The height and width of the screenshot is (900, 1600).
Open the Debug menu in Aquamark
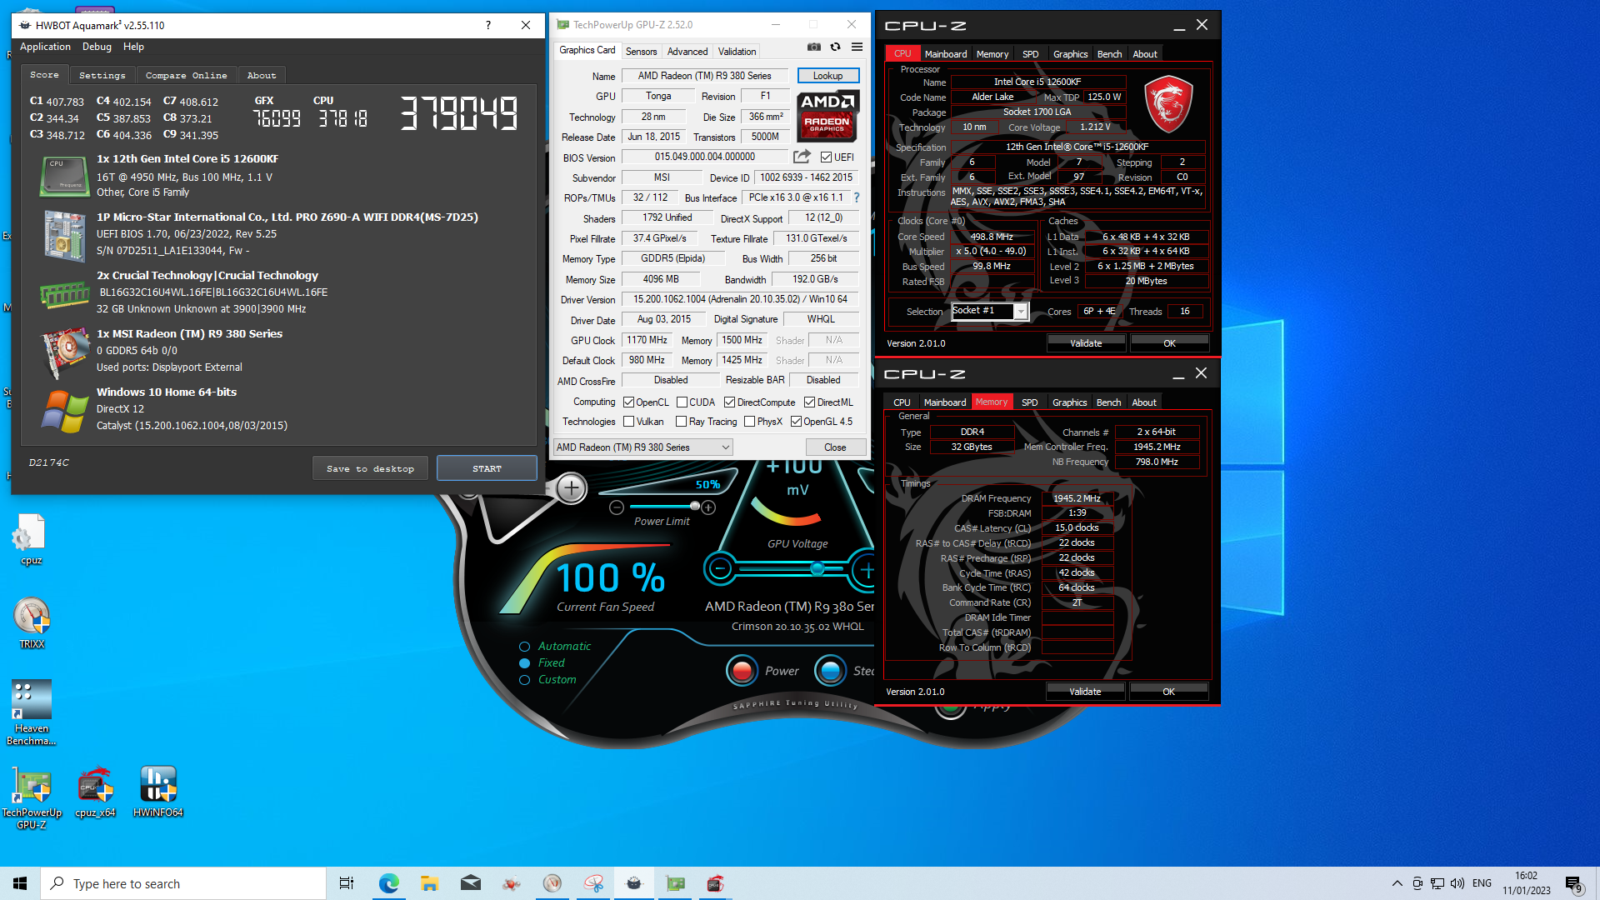click(x=97, y=47)
